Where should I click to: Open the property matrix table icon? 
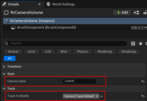133,44
